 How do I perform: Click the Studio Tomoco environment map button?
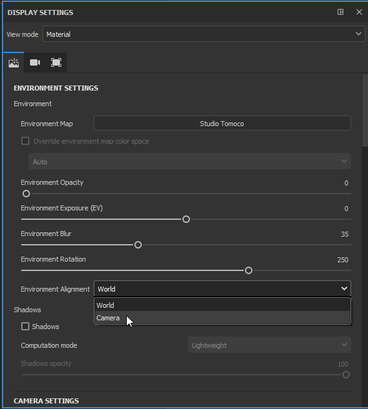click(x=222, y=123)
